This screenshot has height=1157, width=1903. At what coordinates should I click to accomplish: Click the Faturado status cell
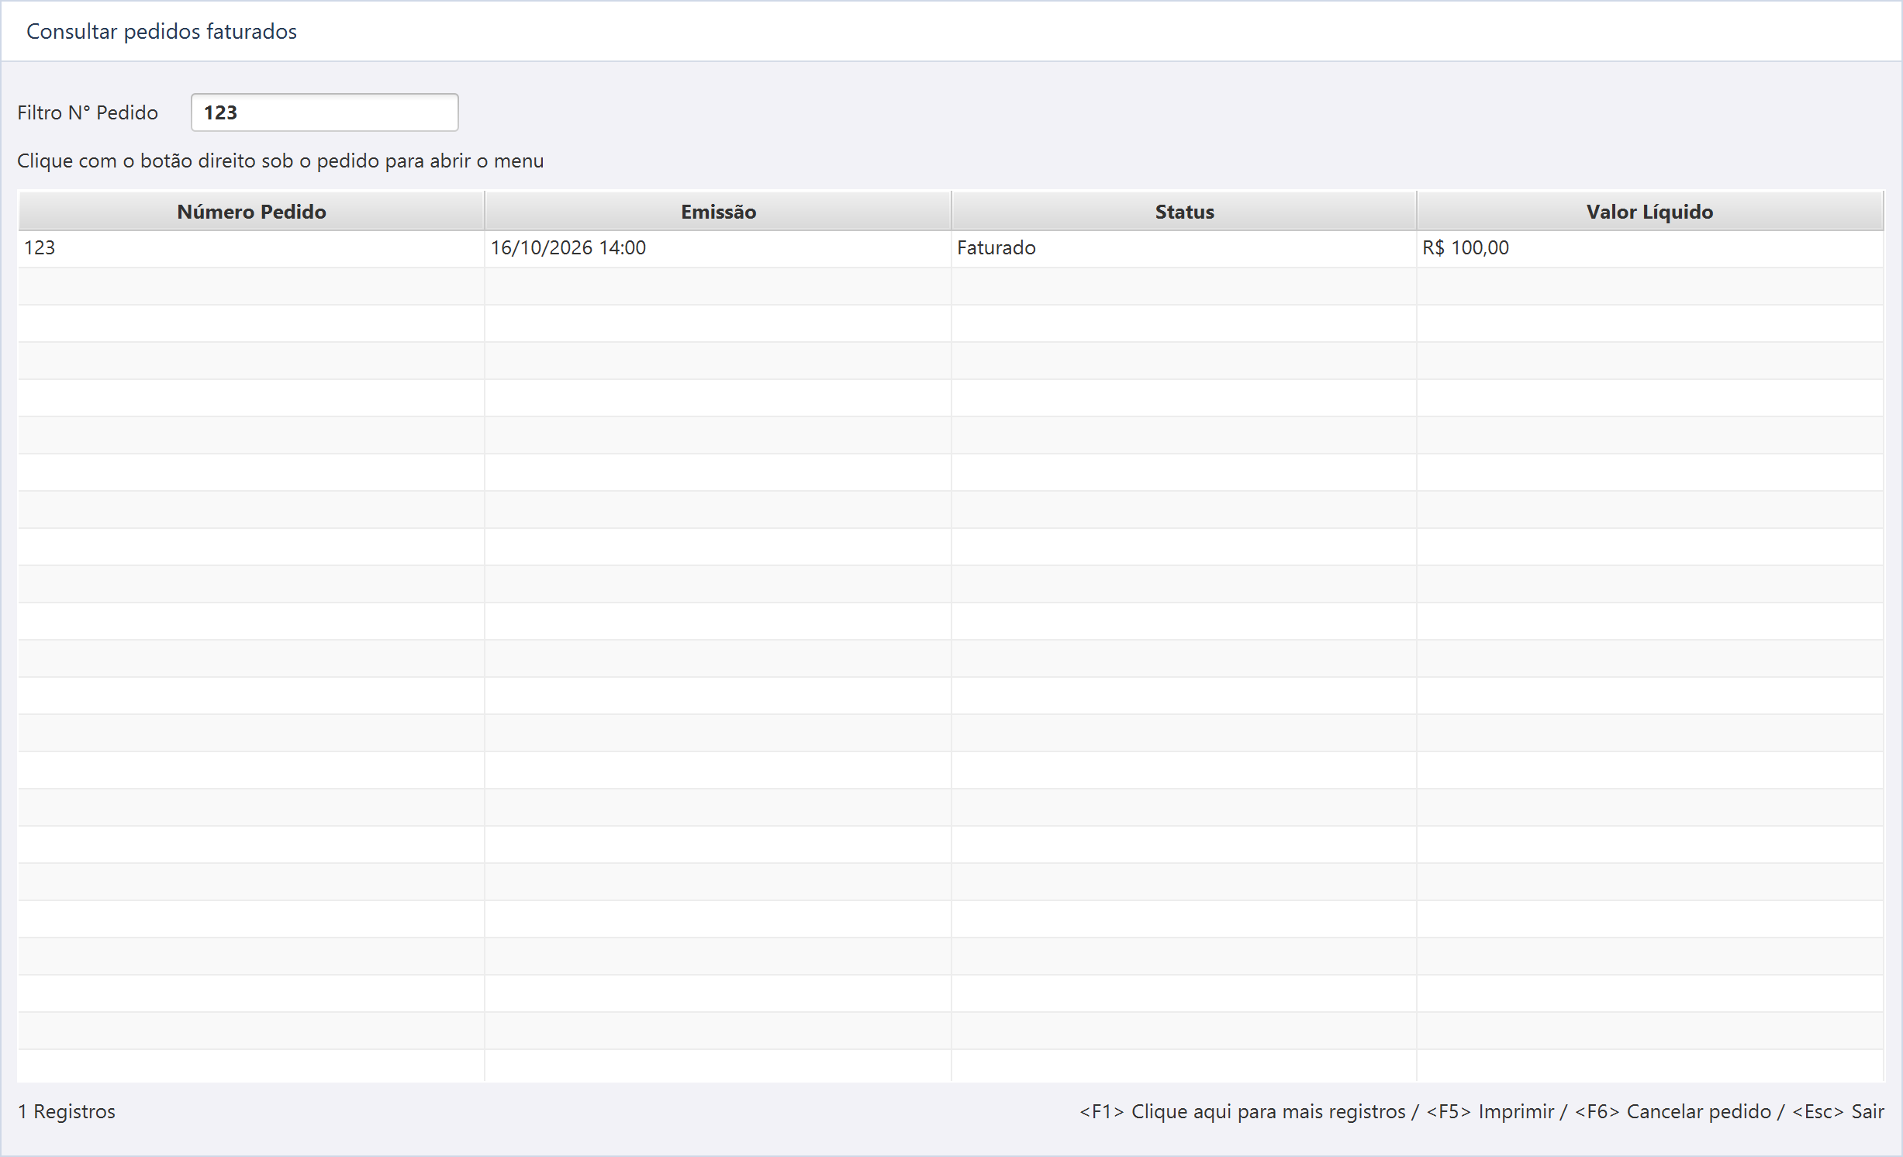(x=1184, y=248)
